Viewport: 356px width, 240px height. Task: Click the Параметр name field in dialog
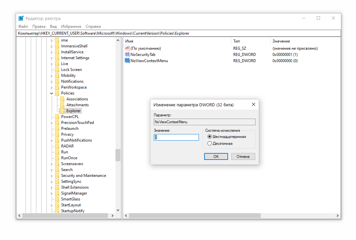[x=205, y=122]
